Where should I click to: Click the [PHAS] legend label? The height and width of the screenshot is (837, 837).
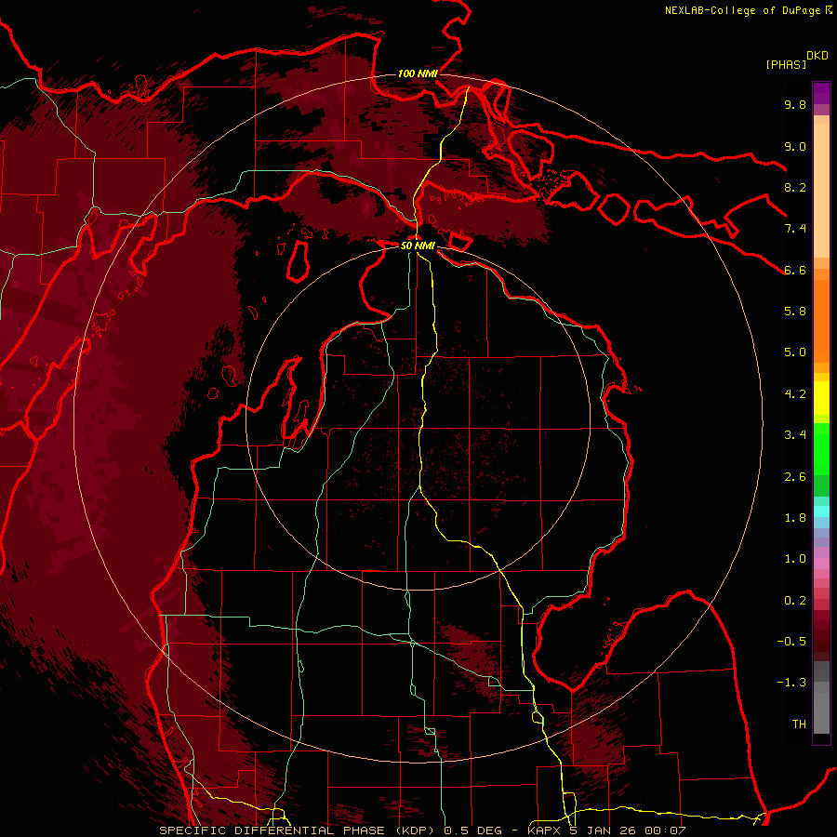click(786, 64)
